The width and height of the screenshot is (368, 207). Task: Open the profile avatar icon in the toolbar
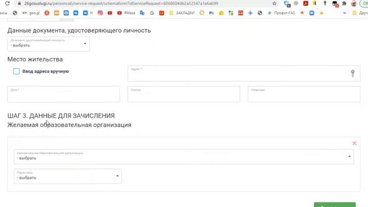pos(354,3)
